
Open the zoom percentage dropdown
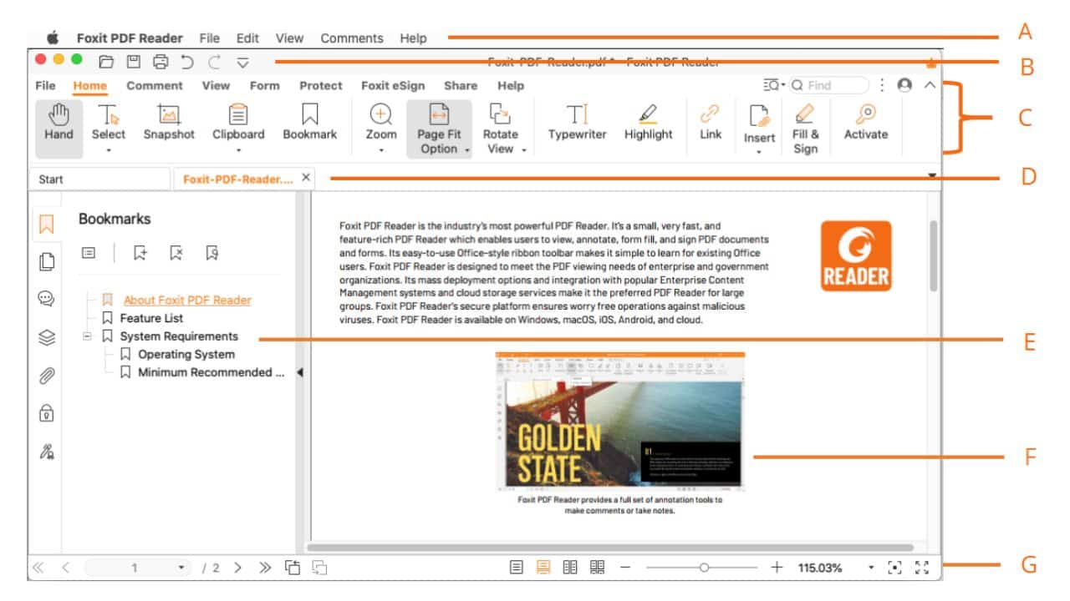[870, 568]
